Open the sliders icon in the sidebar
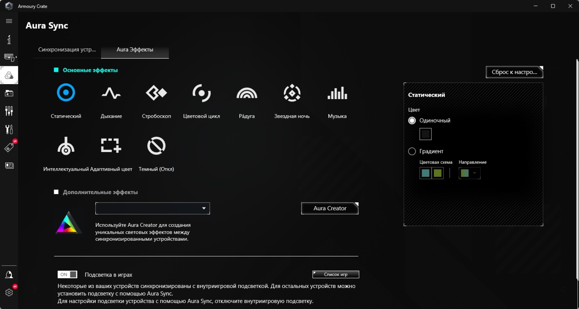 tap(9, 111)
